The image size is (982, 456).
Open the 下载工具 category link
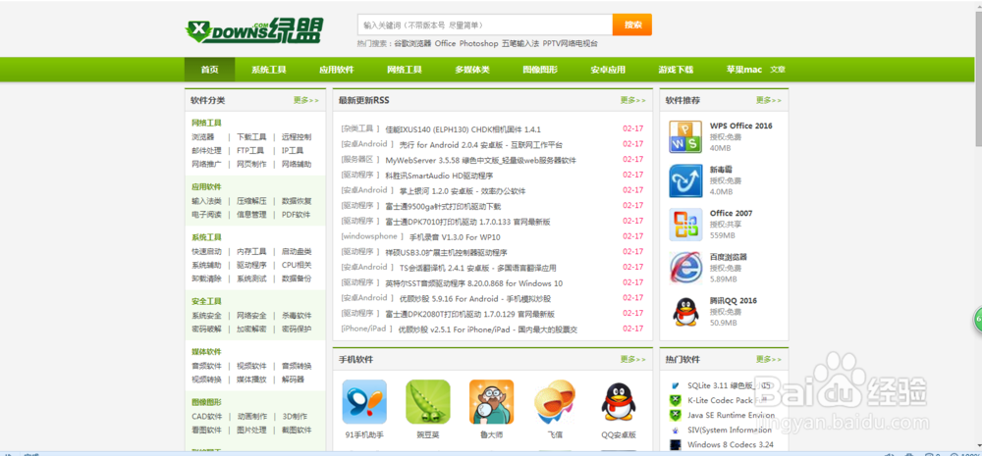(x=251, y=137)
